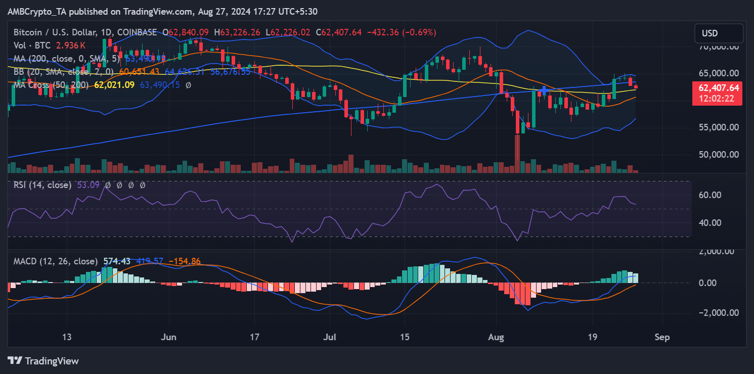This screenshot has height=374, width=754.
Task: Click the 17 date label on time axis
Action: pyautogui.click(x=254, y=337)
